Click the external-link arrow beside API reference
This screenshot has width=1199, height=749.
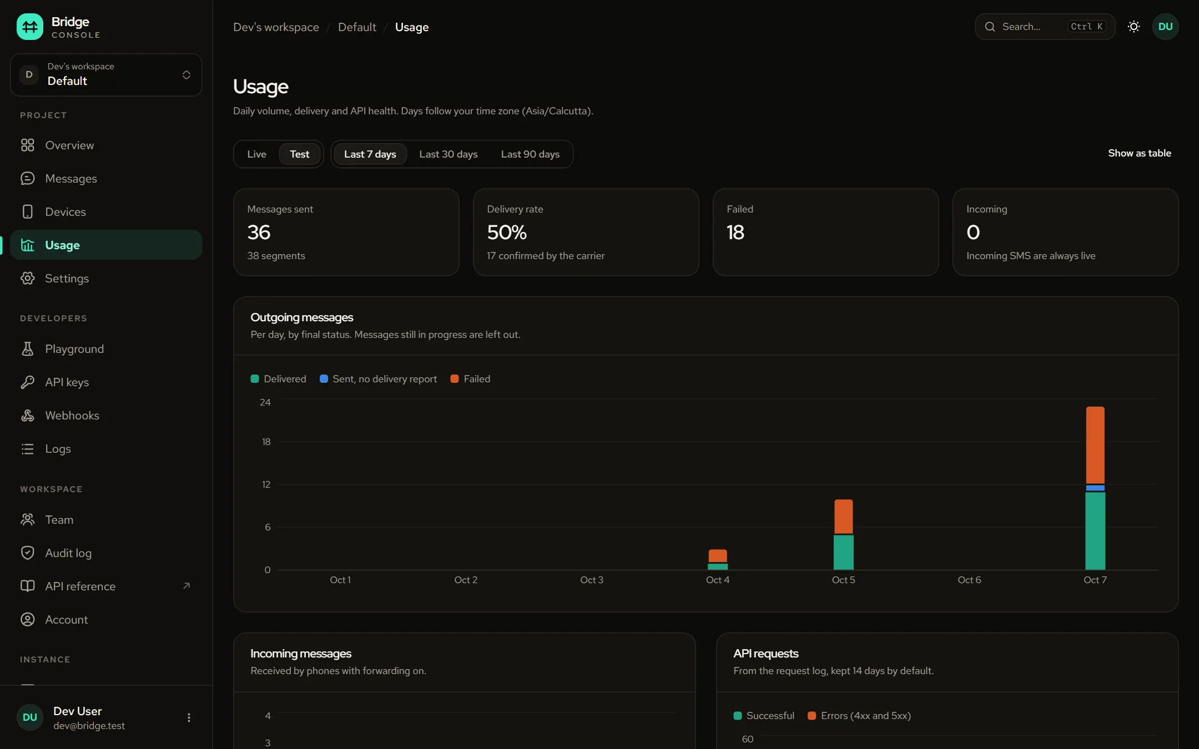tap(187, 586)
